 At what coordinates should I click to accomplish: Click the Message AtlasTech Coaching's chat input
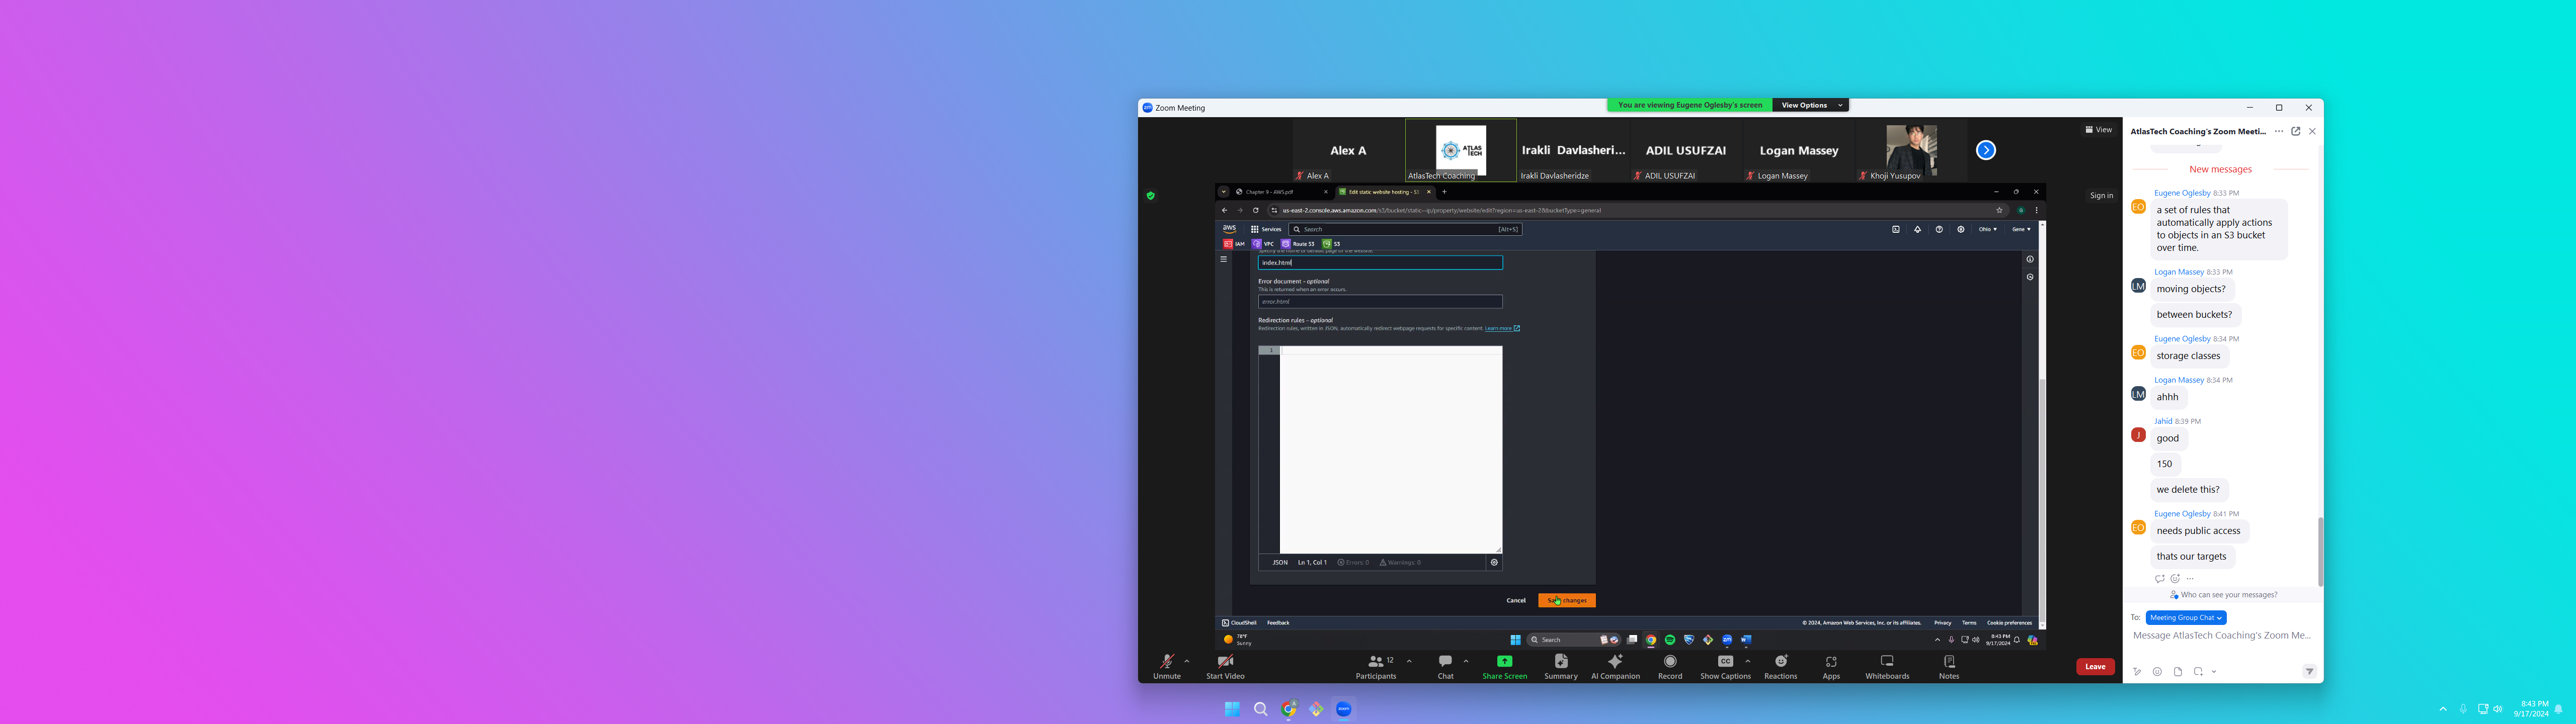[2221, 636]
